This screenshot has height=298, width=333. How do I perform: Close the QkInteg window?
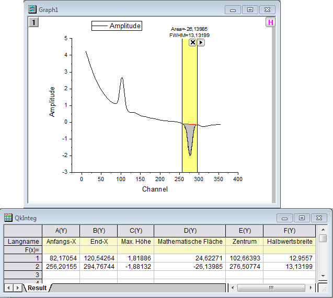pyautogui.click(x=319, y=218)
